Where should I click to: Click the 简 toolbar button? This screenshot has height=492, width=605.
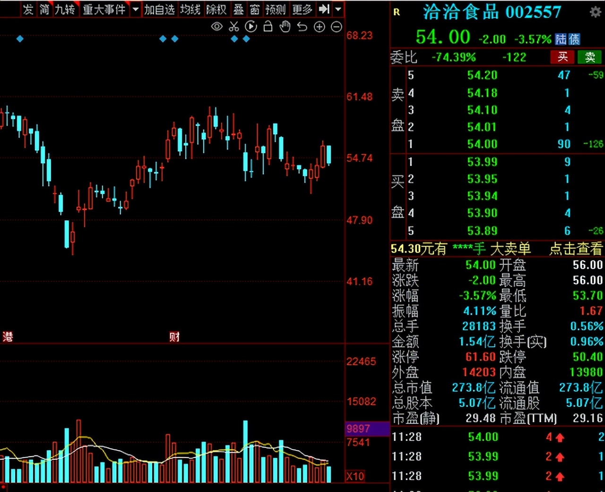tap(44, 9)
